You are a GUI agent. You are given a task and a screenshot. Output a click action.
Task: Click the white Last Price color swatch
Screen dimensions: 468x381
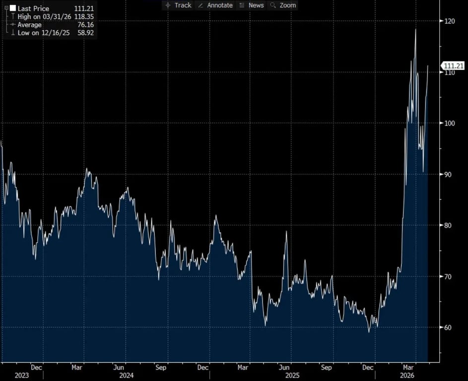tap(13, 8)
